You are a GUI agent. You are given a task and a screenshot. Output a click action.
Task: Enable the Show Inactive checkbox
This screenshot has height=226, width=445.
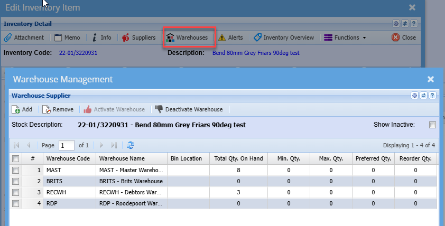[x=432, y=125]
